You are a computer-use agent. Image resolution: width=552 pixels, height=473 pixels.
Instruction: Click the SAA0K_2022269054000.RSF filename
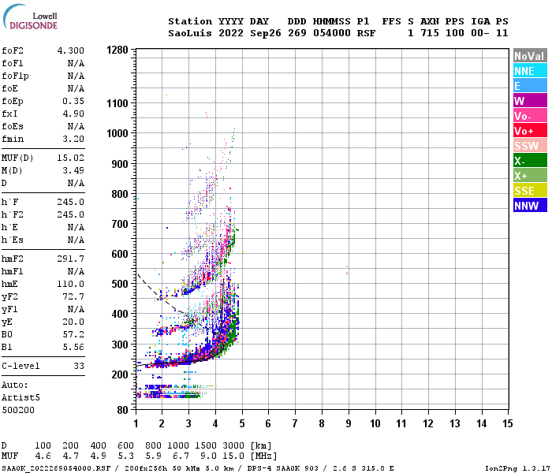pos(56,468)
